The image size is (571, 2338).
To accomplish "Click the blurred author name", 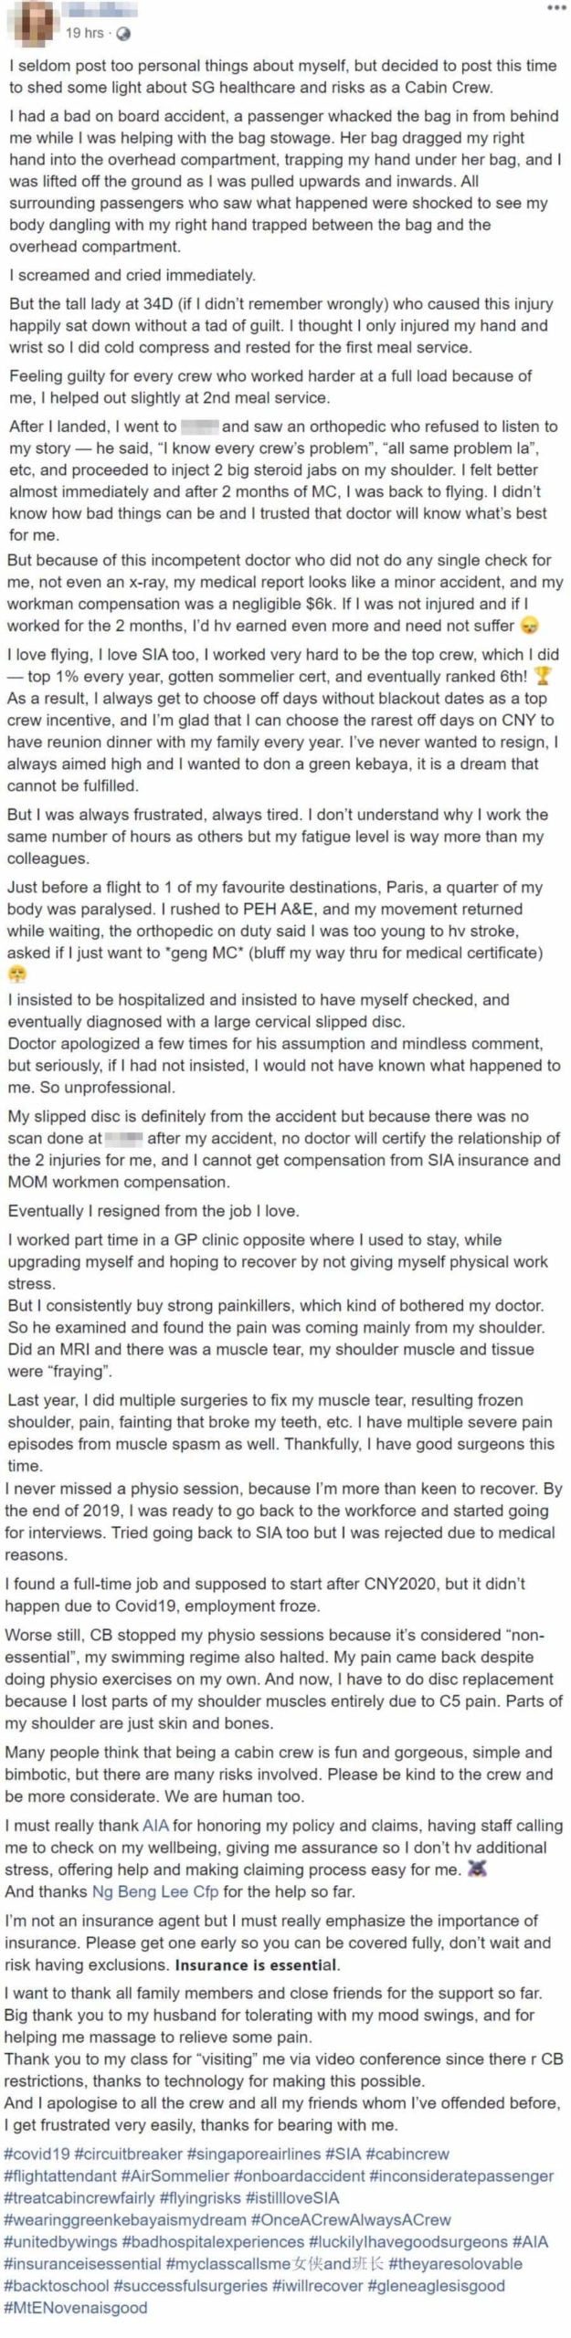I will click(102, 12).
